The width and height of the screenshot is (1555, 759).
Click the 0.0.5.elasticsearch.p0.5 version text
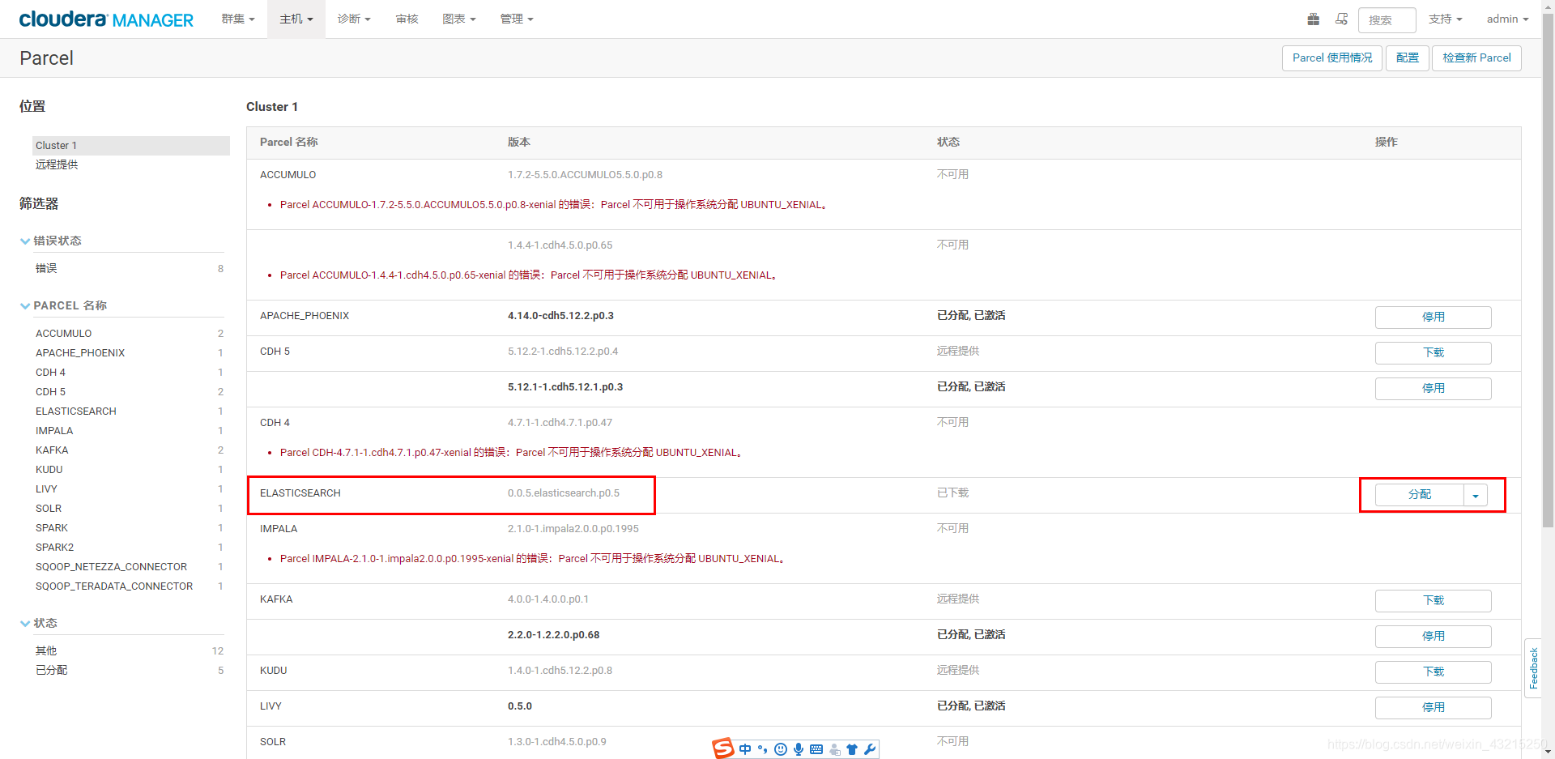(564, 493)
